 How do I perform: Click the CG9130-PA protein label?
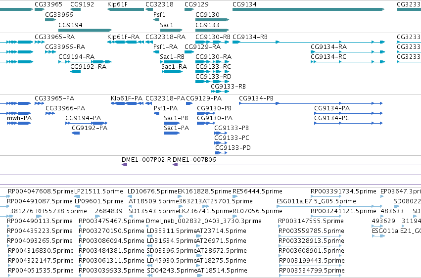(x=215, y=118)
